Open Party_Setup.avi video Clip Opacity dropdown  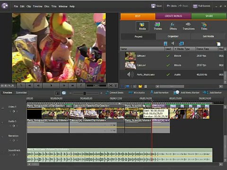[64, 106]
